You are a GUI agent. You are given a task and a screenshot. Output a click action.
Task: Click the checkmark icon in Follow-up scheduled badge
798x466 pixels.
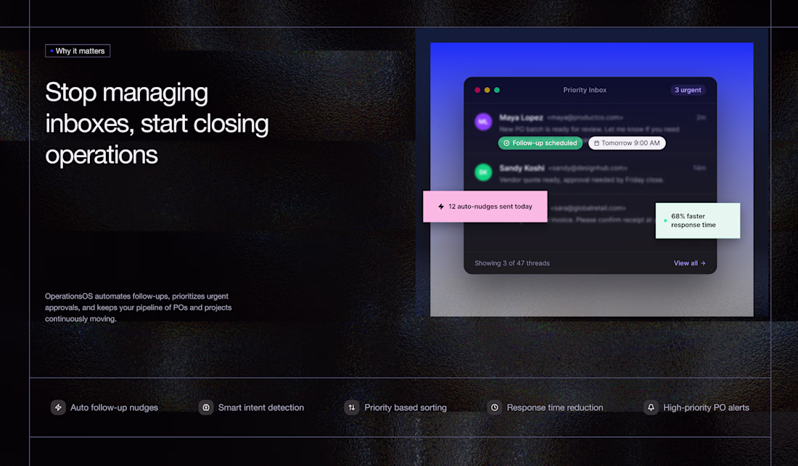(506, 143)
